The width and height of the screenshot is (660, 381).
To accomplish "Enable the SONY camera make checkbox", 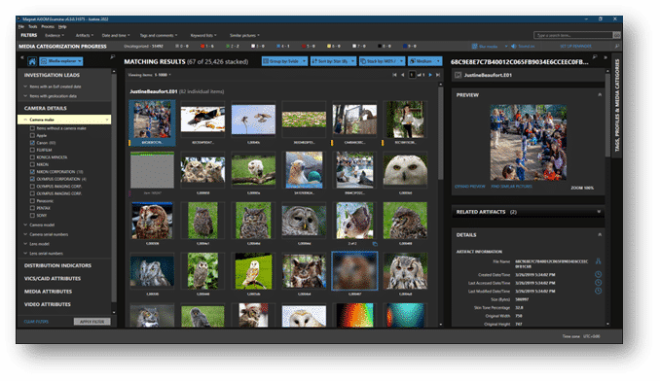I will coord(32,216).
